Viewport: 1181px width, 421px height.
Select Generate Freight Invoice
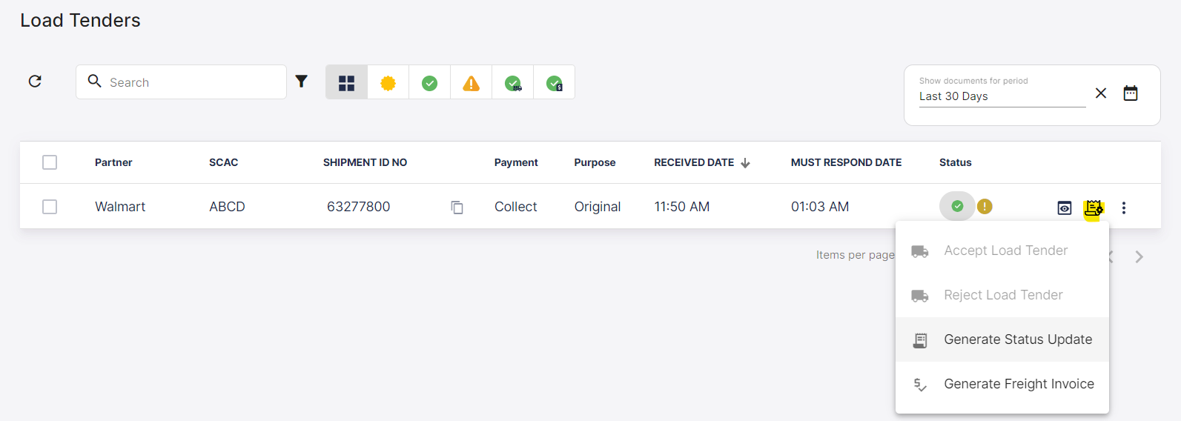1002,384
